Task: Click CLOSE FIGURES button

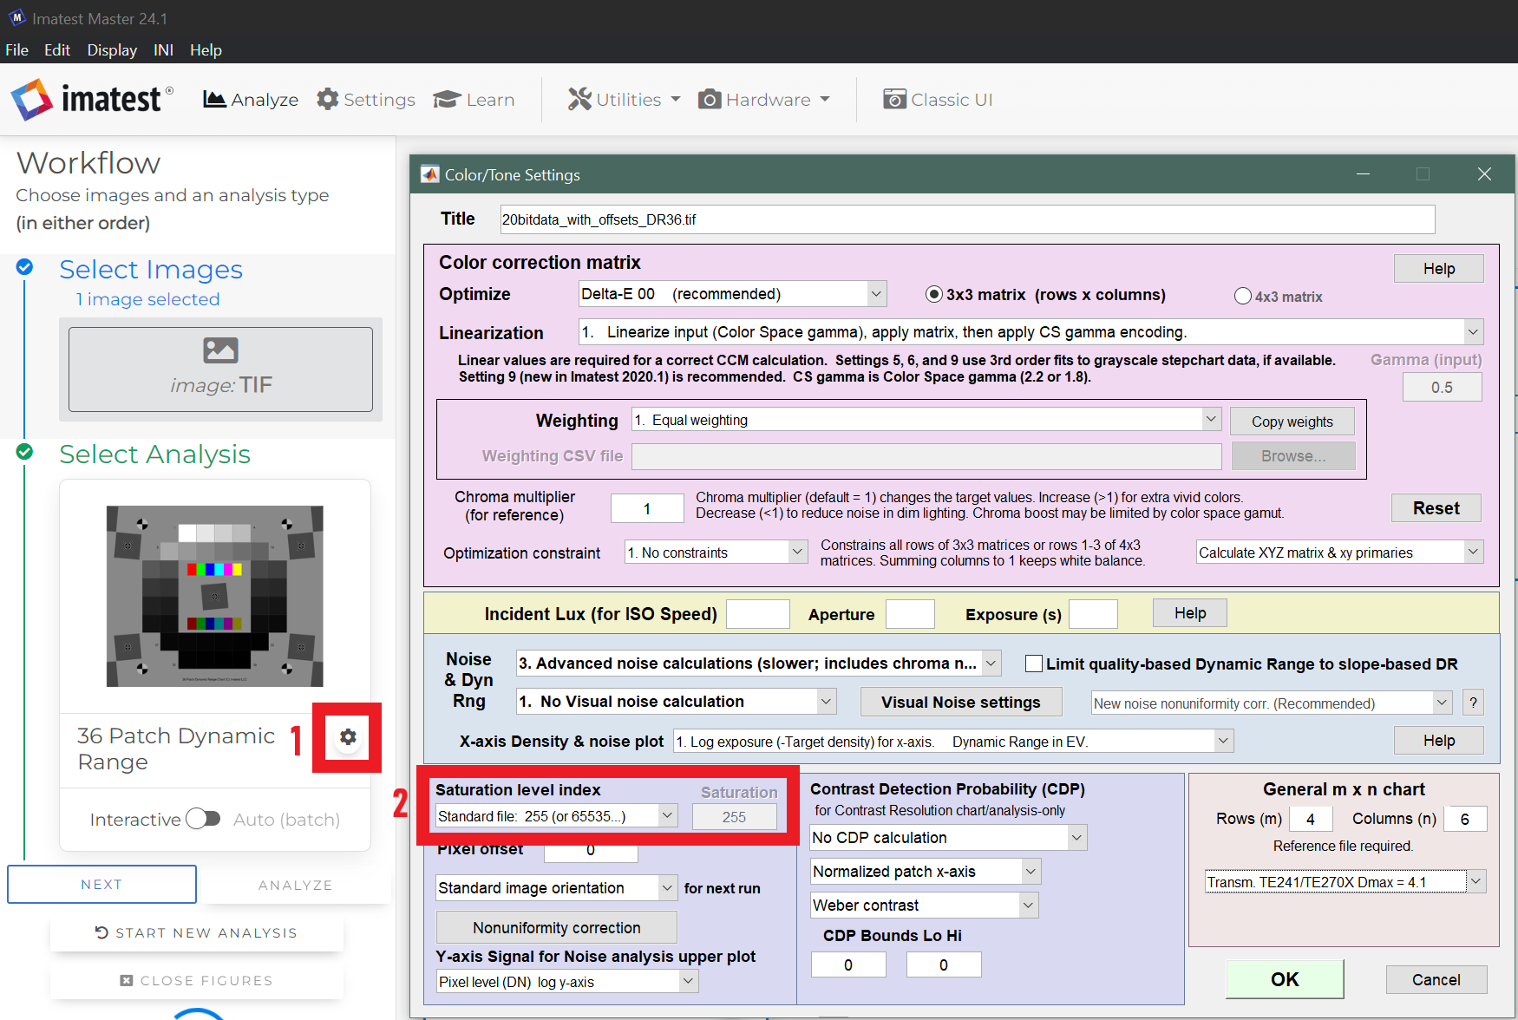Action: 197,980
